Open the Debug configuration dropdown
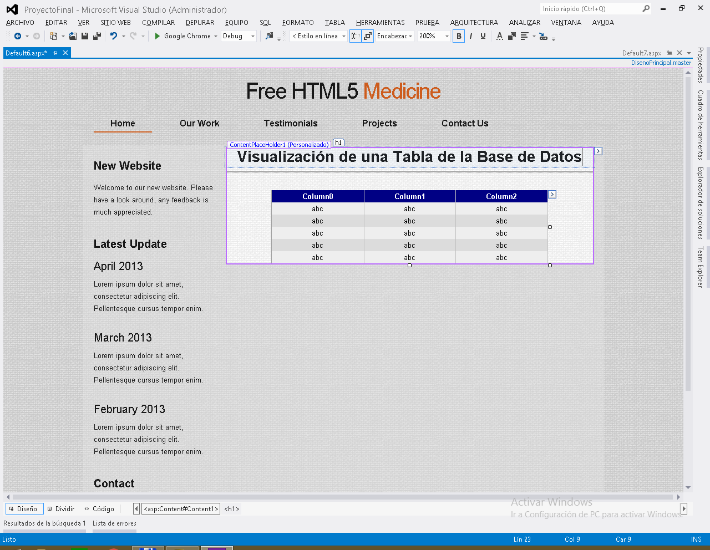Image resolution: width=710 pixels, height=550 pixels. pos(253,35)
